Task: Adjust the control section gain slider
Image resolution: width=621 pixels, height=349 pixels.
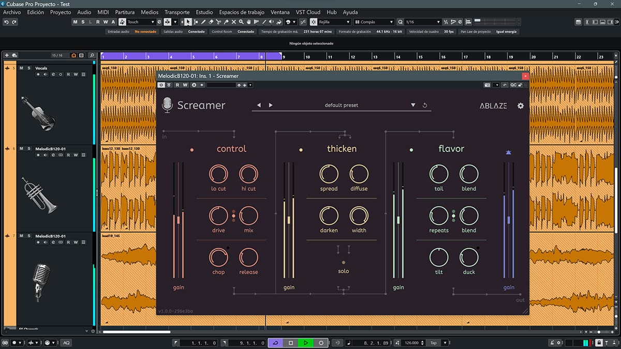Action: point(179,220)
